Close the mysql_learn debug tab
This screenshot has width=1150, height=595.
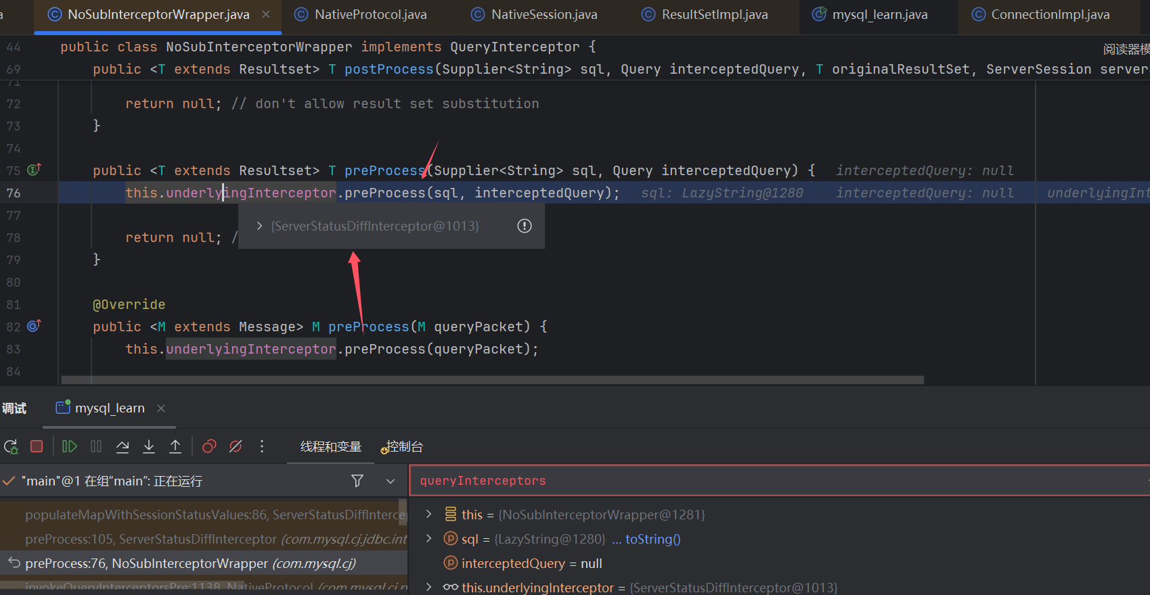tap(161, 408)
